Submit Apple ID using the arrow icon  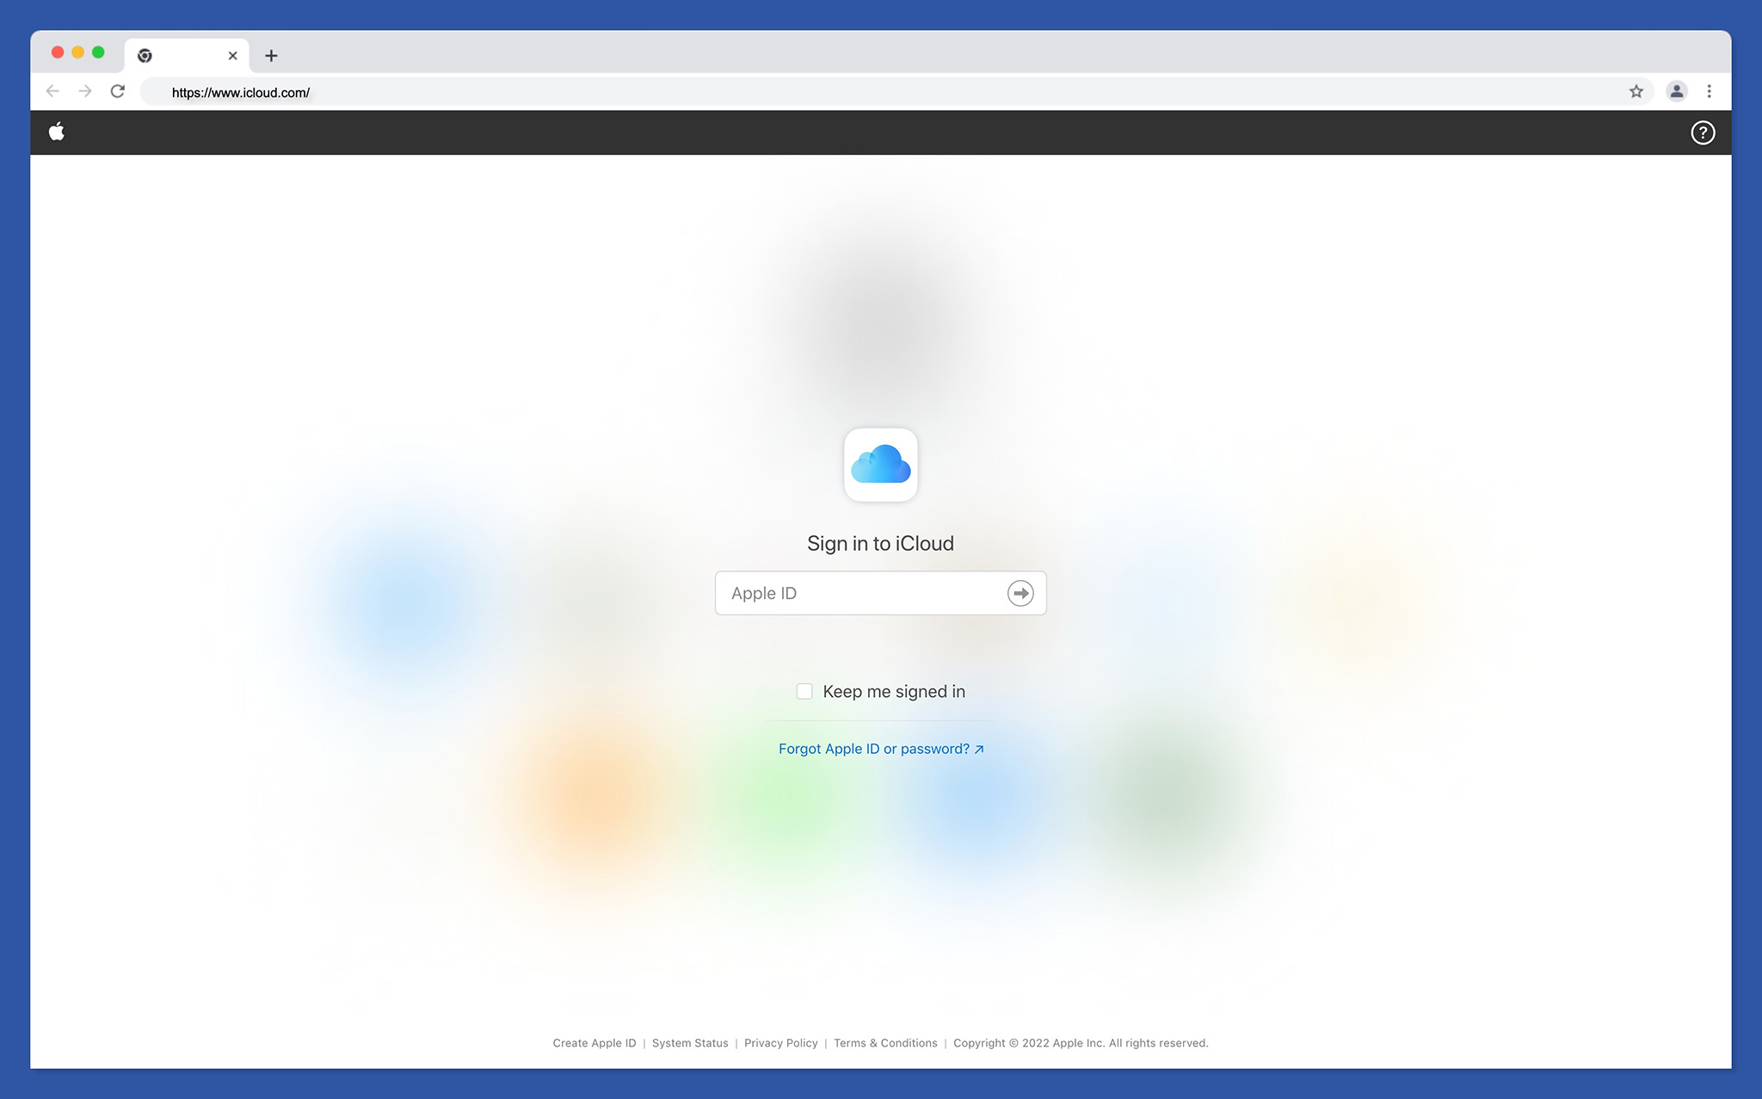[x=1020, y=593]
